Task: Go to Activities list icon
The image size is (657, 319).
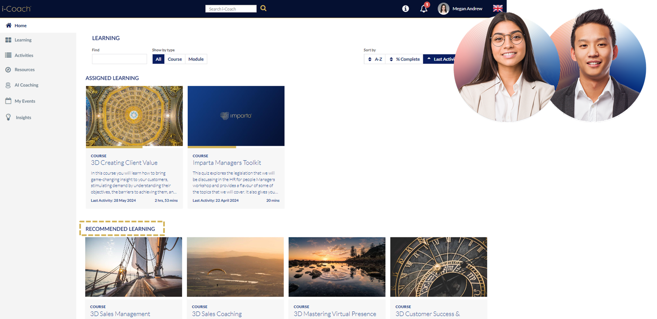Action: pos(8,55)
